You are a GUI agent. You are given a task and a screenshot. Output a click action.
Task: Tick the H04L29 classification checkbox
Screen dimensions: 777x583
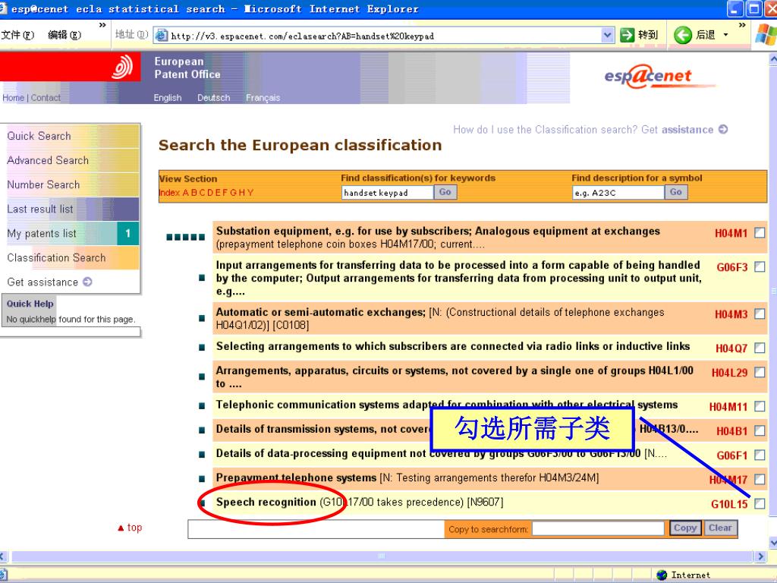(x=759, y=372)
